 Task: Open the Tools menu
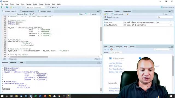[54, 4]
